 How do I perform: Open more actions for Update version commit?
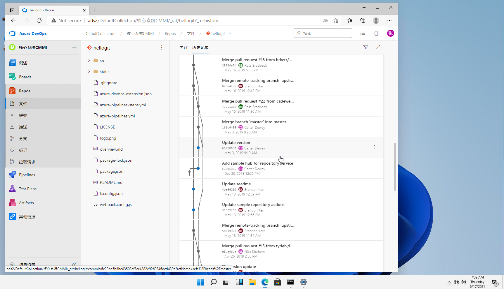374,147
